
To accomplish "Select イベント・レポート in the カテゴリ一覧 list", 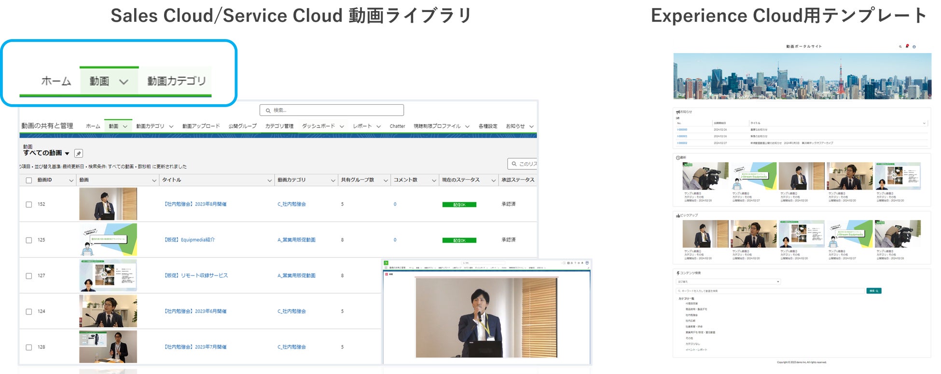I will pos(696,350).
